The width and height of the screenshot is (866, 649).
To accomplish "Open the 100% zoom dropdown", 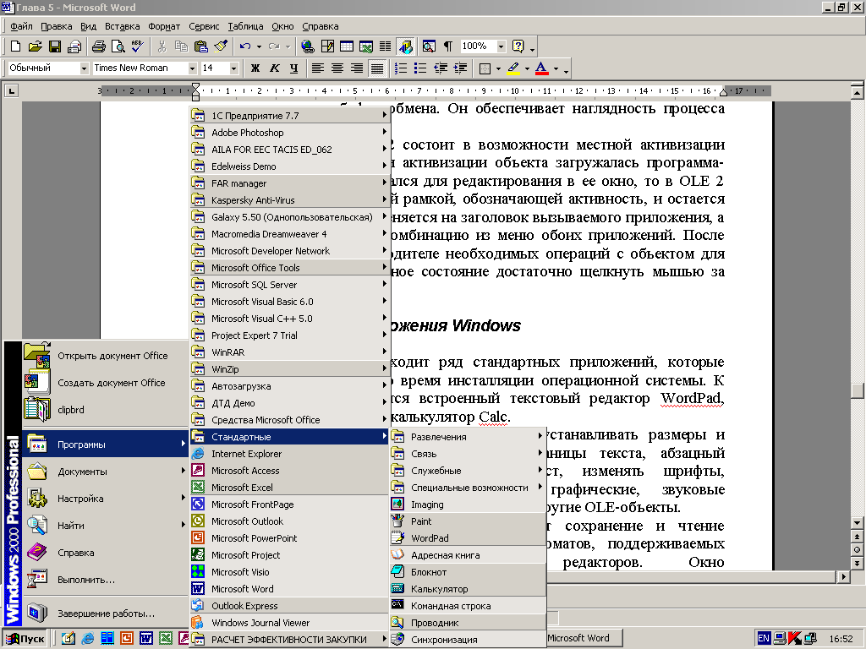I will [x=501, y=46].
